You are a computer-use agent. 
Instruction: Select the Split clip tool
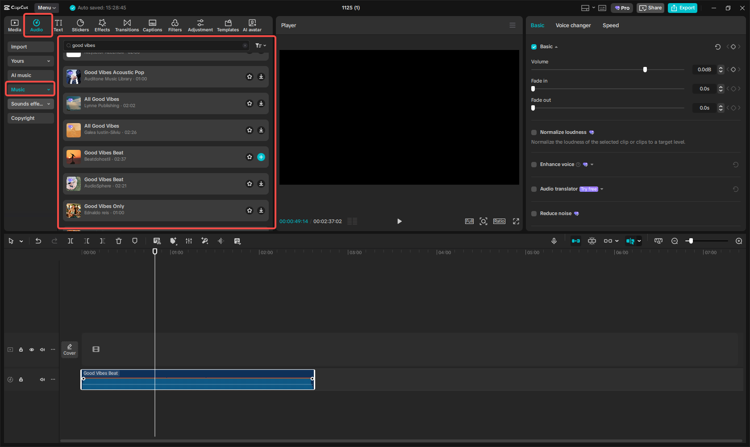[x=71, y=241]
